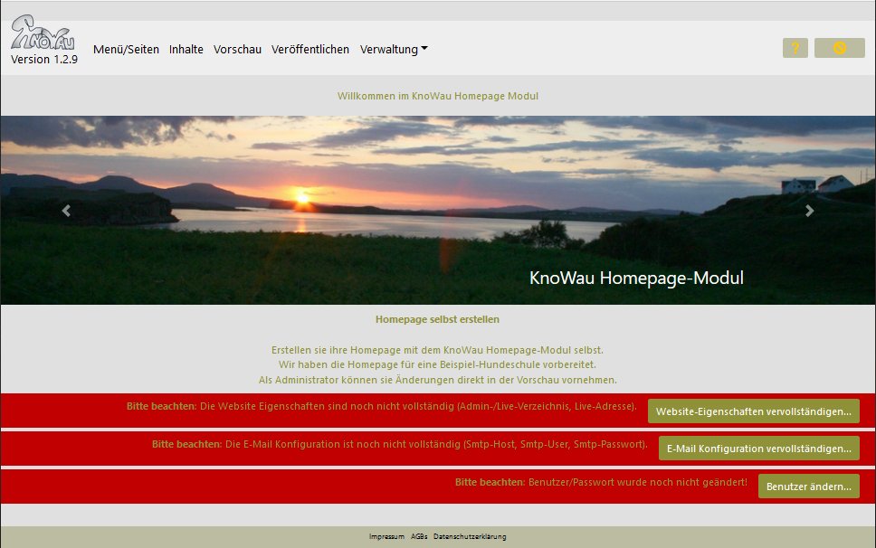Click the KnoWau Homepage-Modul slide caption
The image size is (876, 548).
pos(636,278)
